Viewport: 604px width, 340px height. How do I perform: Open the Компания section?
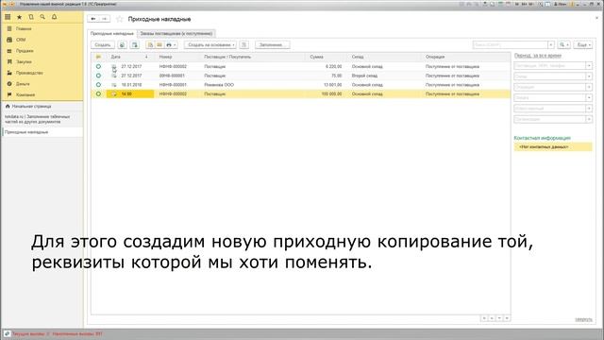pos(25,94)
